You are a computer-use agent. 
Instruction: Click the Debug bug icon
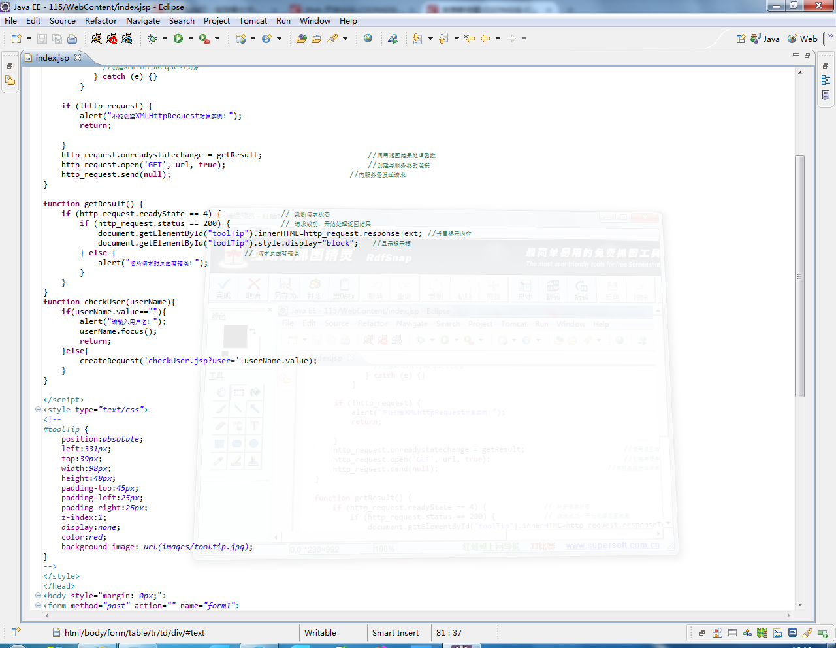(x=152, y=39)
